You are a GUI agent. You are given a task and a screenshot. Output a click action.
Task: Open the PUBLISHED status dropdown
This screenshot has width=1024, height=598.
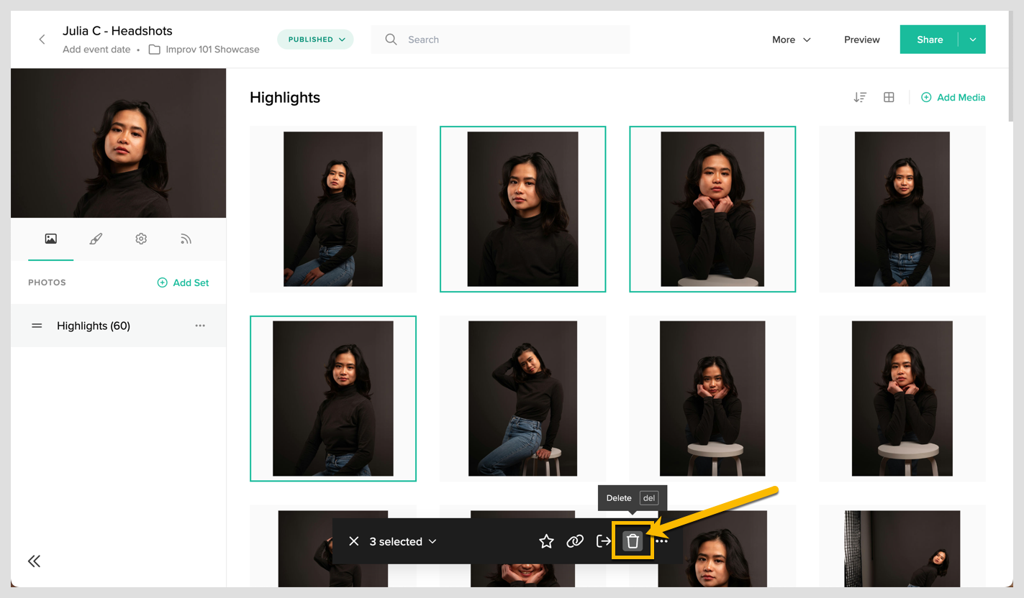point(315,40)
